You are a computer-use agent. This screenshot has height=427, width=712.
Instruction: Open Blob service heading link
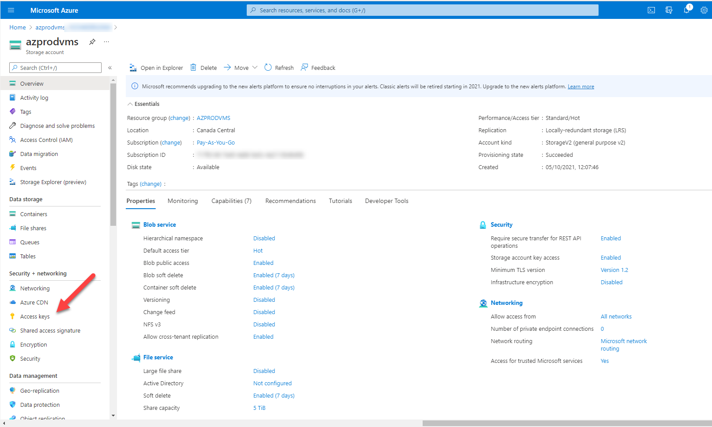coord(160,224)
